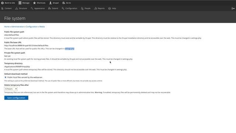Click the Configuration wrench icon
Viewport: 236px width, 133px height.
63,8
